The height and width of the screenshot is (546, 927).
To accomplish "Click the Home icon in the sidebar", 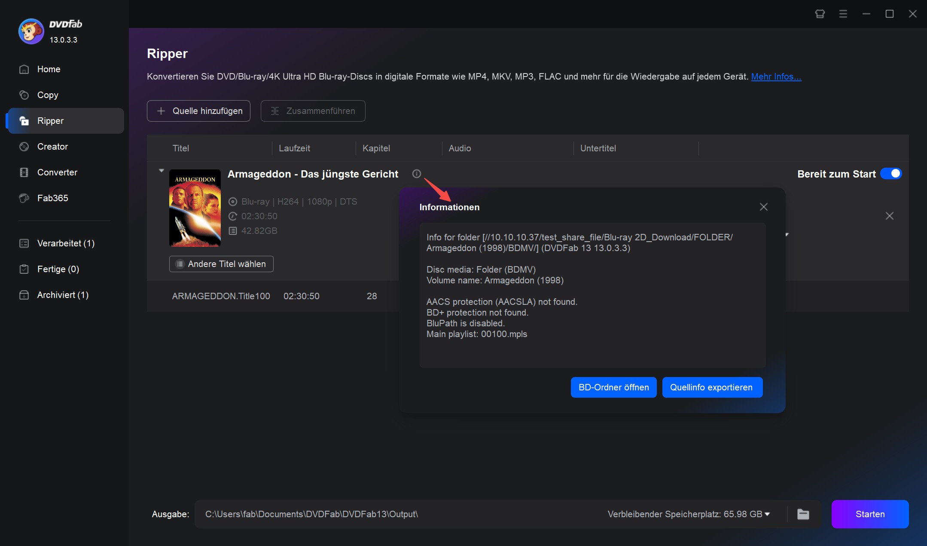I will click(x=24, y=69).
